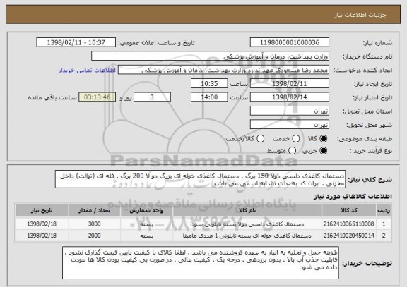Click the validity date 1398/02/14 field
Screen dimensions: 407x287
pyautogui.click(x=290, y=97)
